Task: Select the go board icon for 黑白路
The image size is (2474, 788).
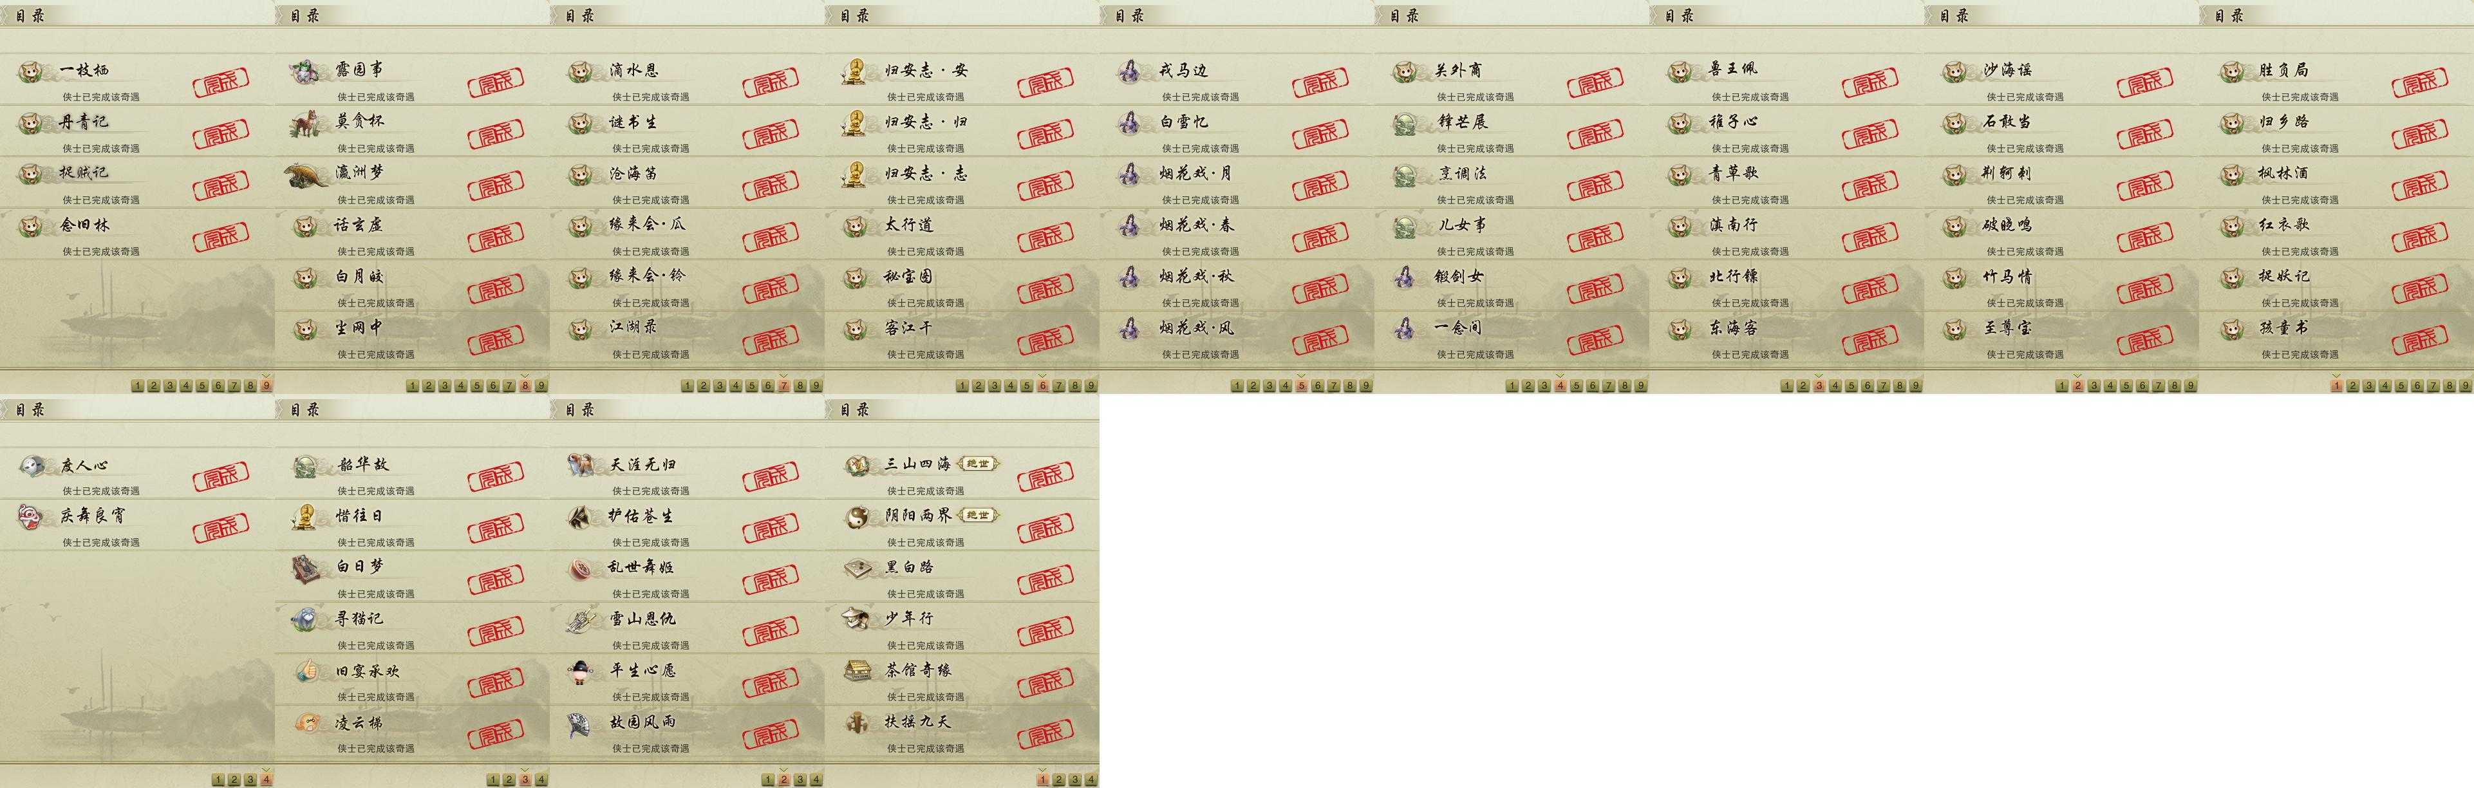Action: tap(857, 569)
